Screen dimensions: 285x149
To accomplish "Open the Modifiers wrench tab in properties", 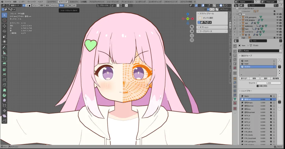I will pos(235,82).
